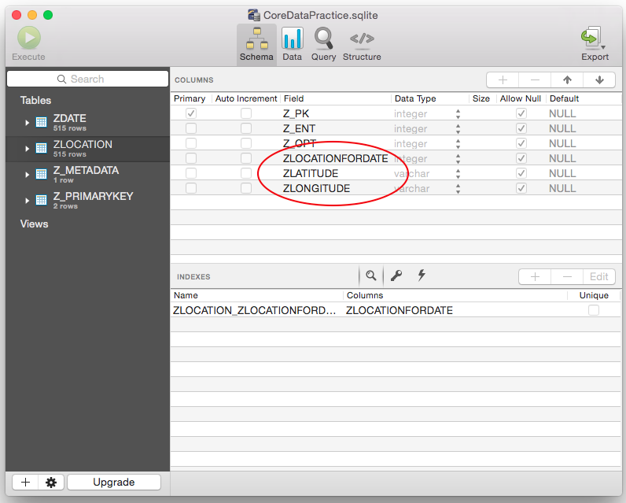Click the Edit index button
This screenshot has width=626, height=503.
point(598,276)
